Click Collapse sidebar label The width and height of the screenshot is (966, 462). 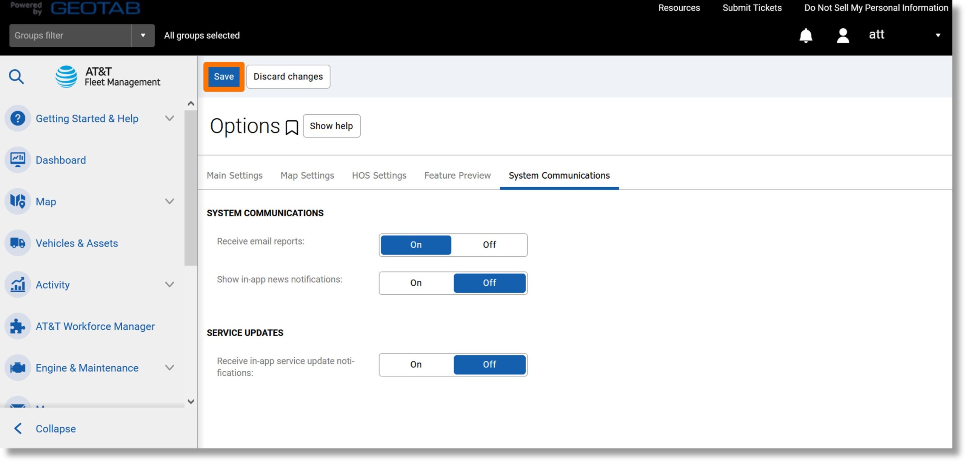56,429
